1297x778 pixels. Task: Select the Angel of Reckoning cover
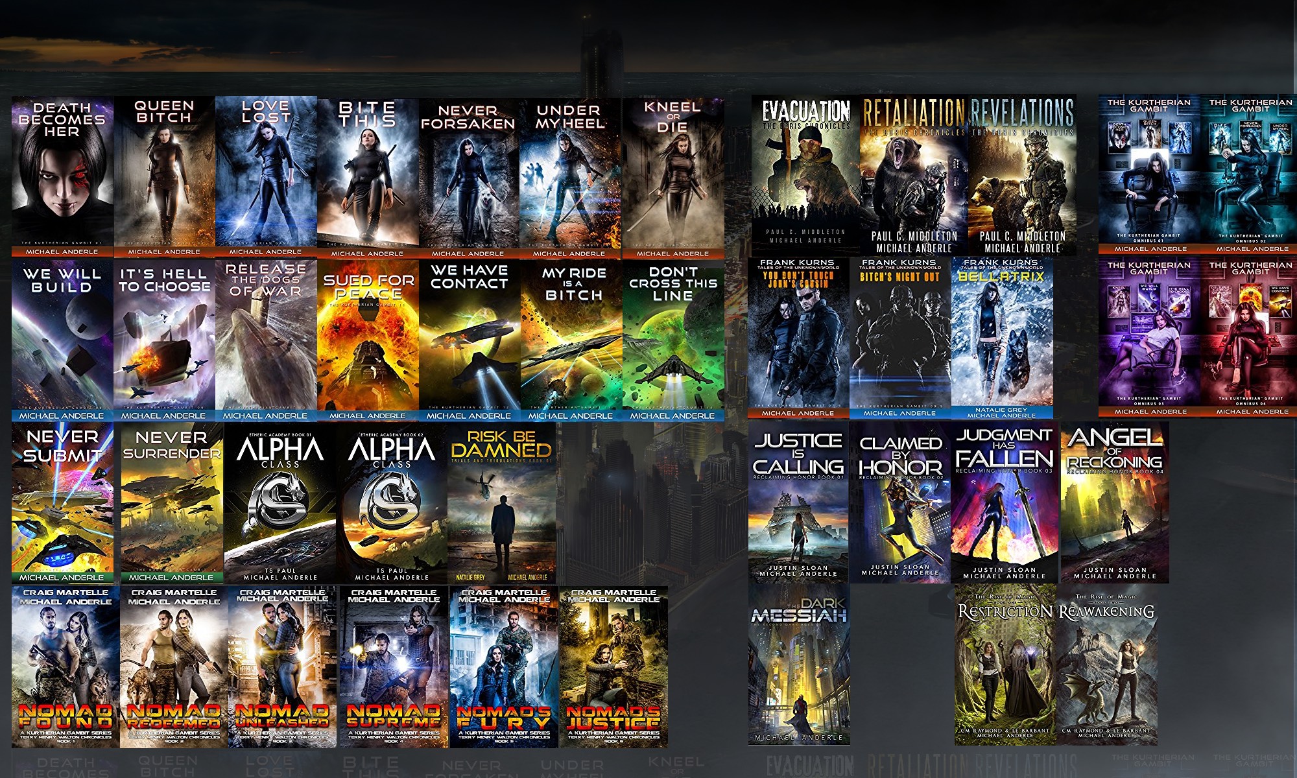[1114, 502]
